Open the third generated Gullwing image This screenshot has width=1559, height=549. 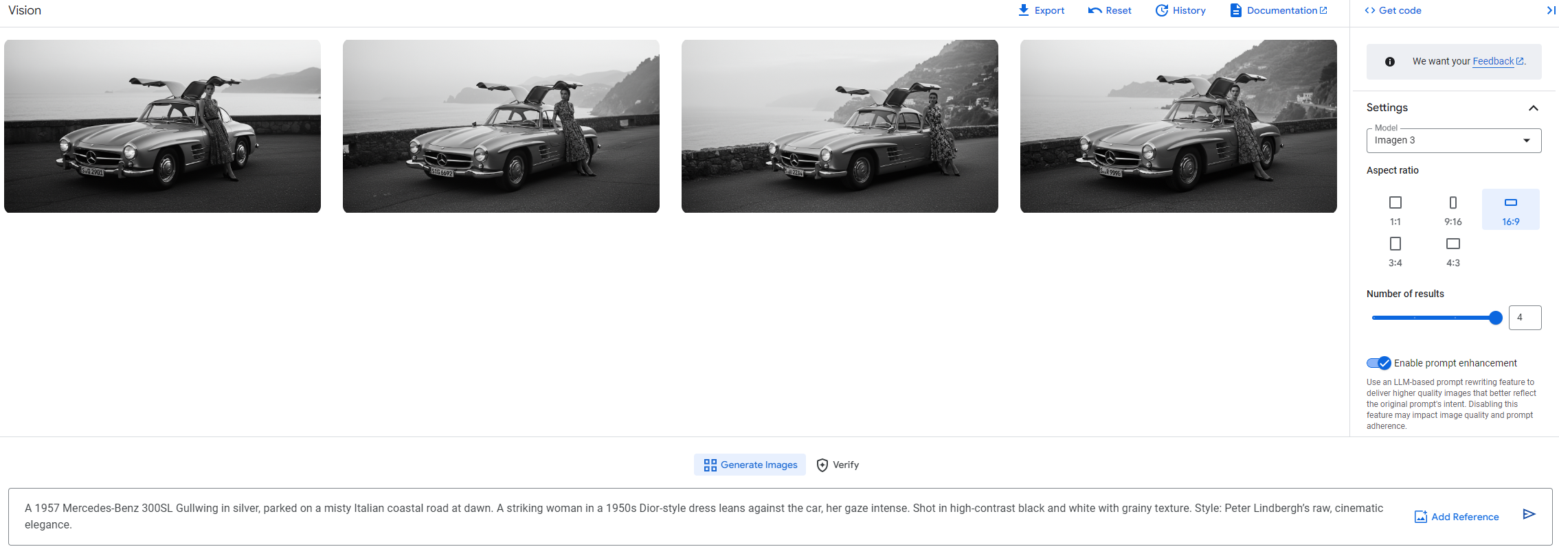(840, 126)
